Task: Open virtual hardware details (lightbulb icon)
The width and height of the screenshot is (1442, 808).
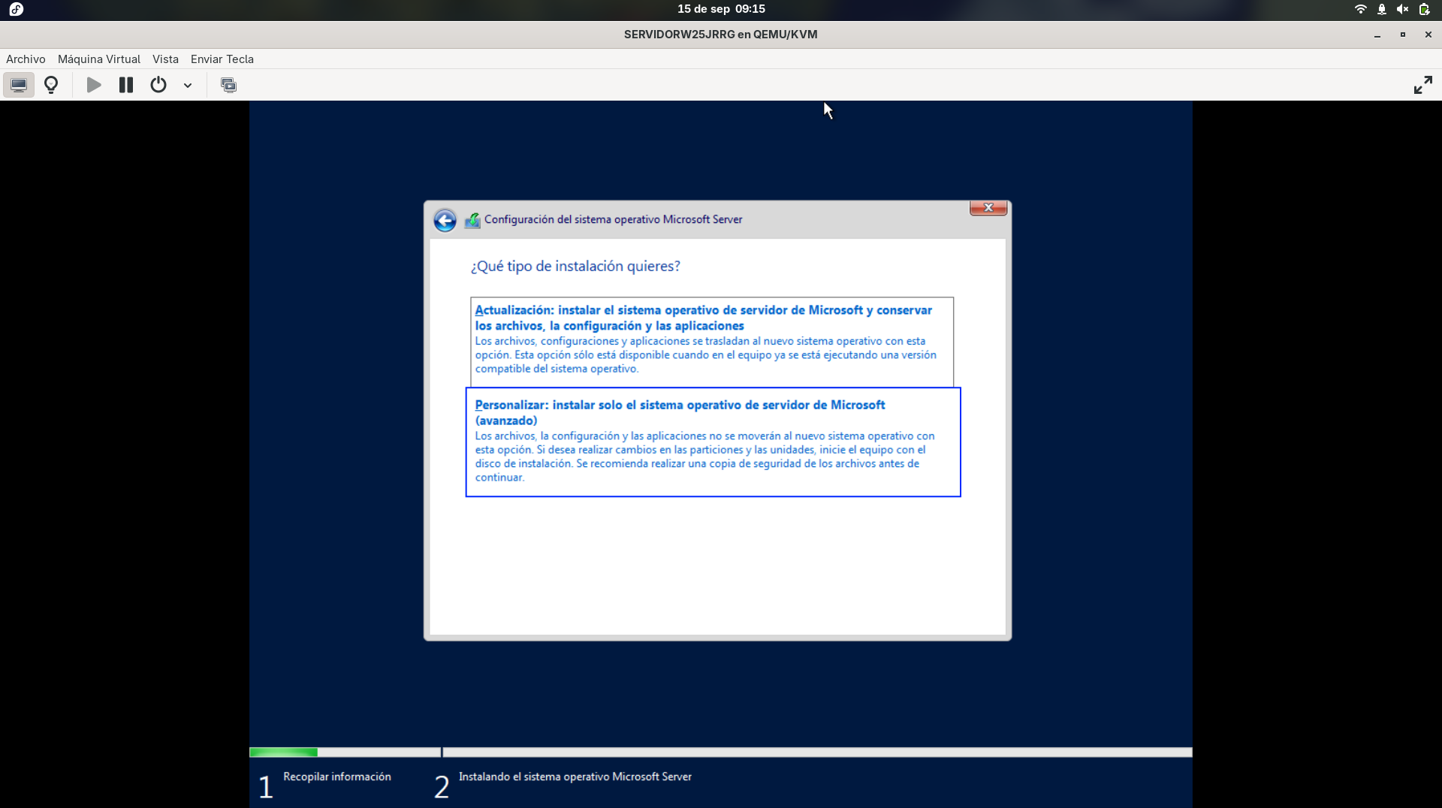Action: (51, 85)
